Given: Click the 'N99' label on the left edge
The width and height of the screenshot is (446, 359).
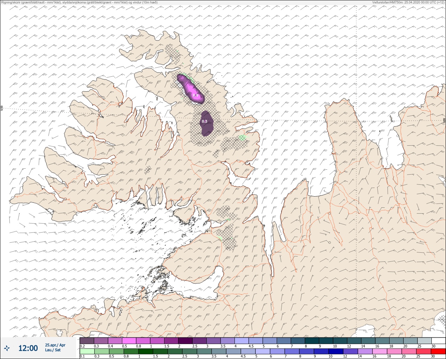Looking at the screenshot, I should [x=2, y=108].
